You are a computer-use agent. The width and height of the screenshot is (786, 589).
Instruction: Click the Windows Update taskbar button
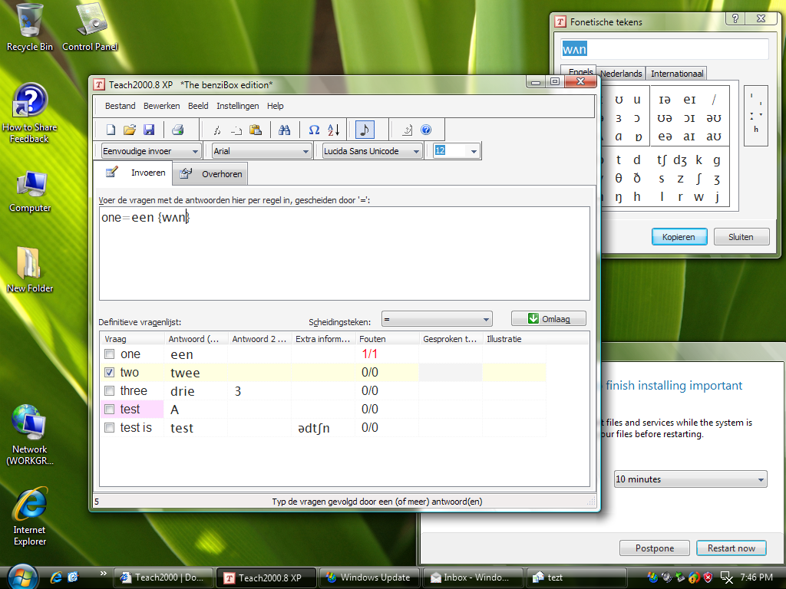coord(369,577)
